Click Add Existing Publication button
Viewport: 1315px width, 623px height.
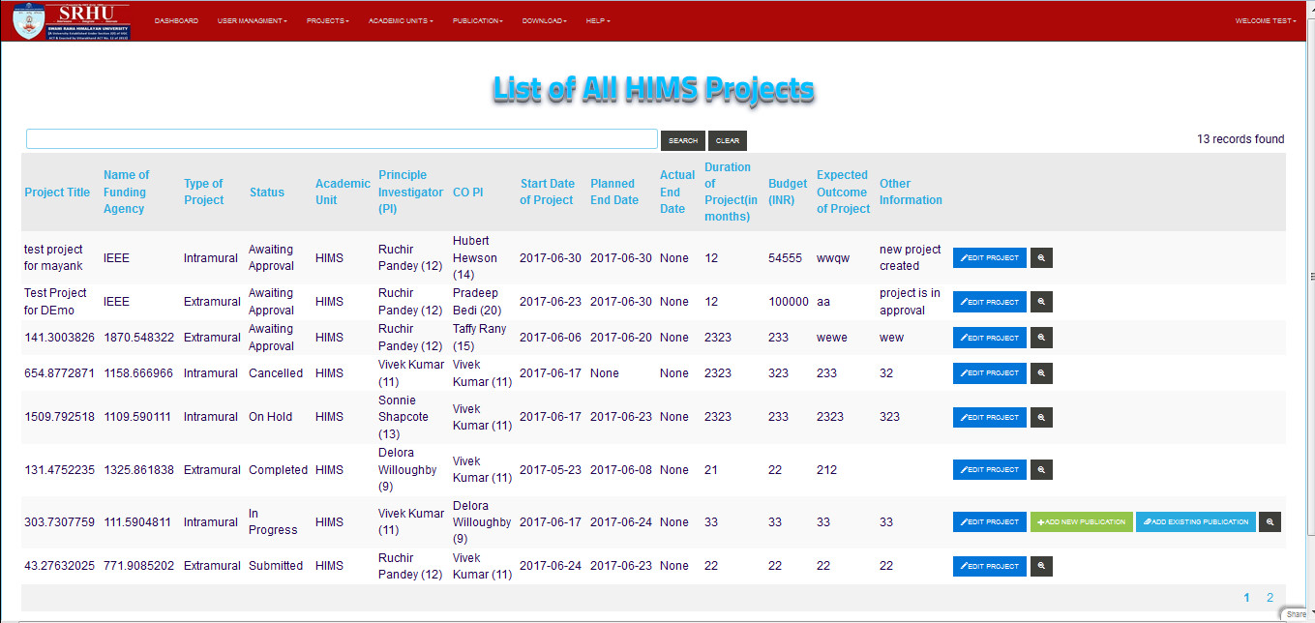[1196, 521]
